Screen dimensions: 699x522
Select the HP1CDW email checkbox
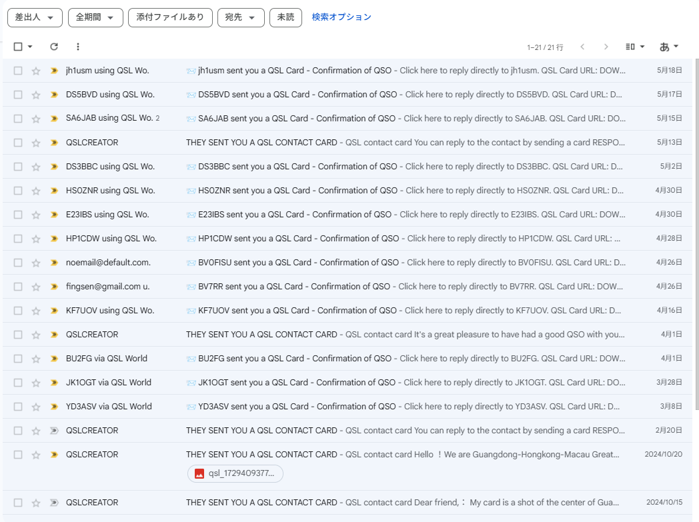18,239
